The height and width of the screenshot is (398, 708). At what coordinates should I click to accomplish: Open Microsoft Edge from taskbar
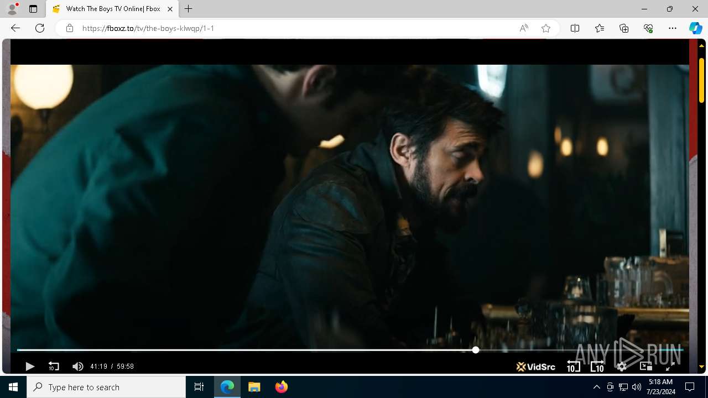pyautogui.click(x=227, y=387)
